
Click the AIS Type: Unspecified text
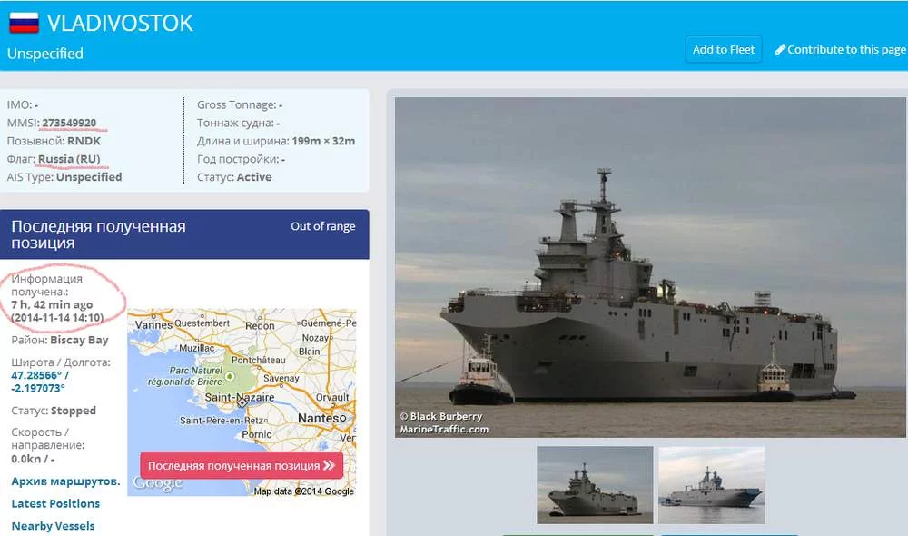point(64,177)
